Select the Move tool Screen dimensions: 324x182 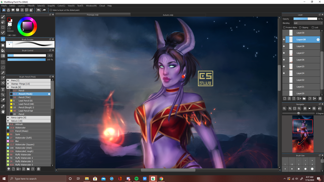pos(3,39)
